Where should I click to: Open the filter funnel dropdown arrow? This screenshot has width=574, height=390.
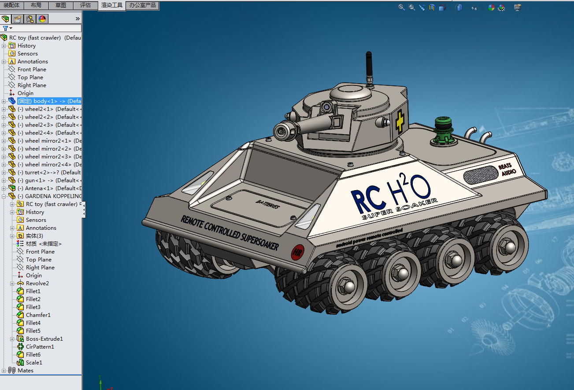click(x=11, y=29)
